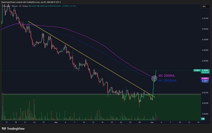
Task: Click the '15' date label on time axis
Action: pos(7,122)
